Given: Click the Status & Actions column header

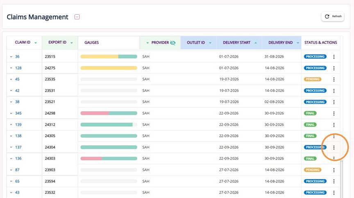Looking at the screenshot, I should coord(320,43).
